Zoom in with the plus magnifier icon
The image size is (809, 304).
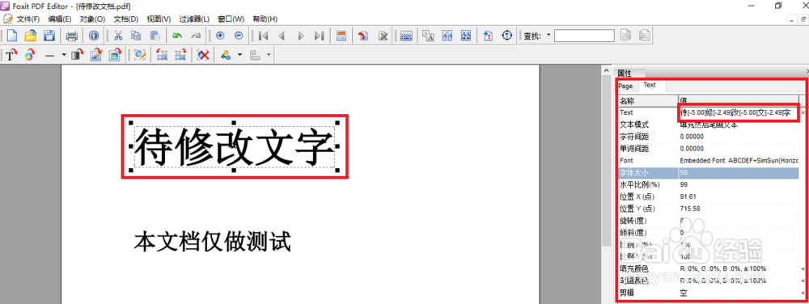pyautogui.click(x=220, y=36)
